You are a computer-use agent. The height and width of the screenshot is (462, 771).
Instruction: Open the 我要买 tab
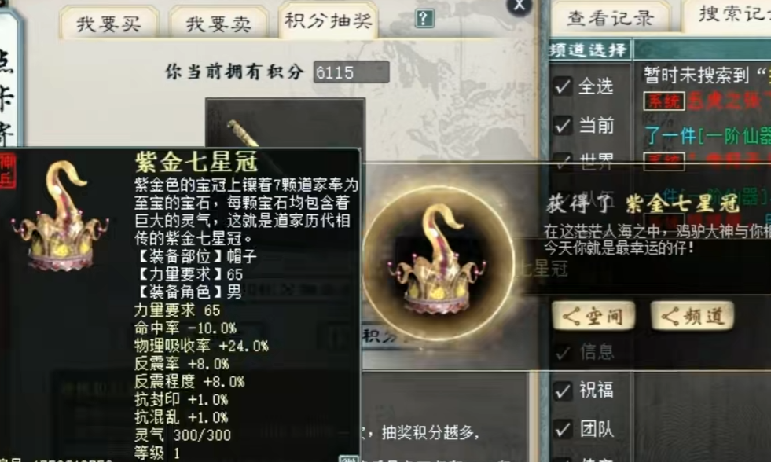click(108, 24)
